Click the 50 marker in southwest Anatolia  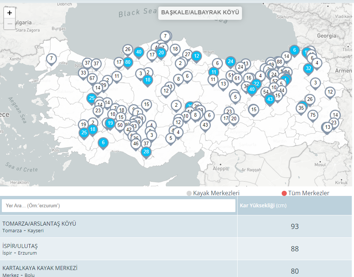[x=120, y=125]
